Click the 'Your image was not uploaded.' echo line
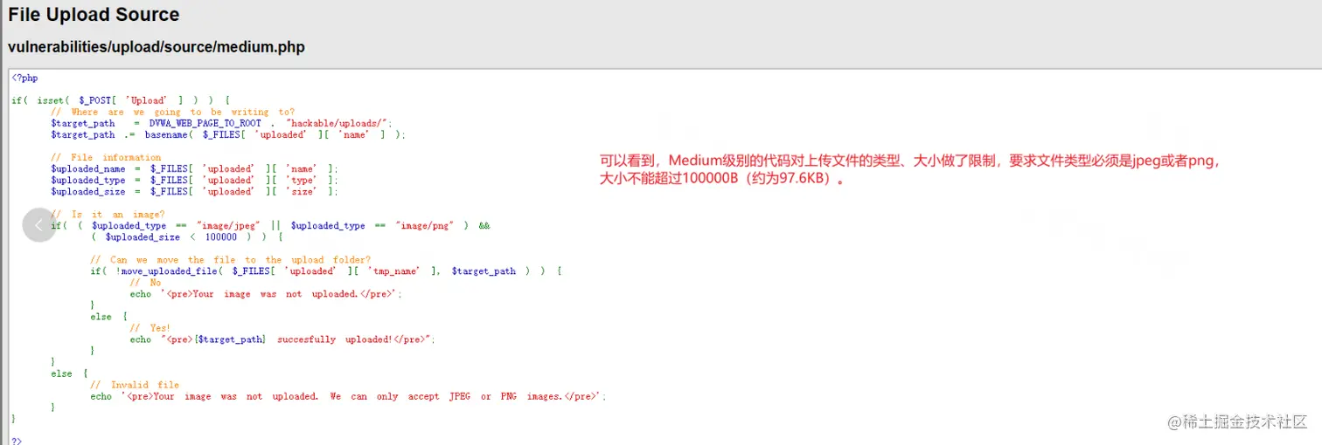The image size is (1322, 445). coord(266,294)
